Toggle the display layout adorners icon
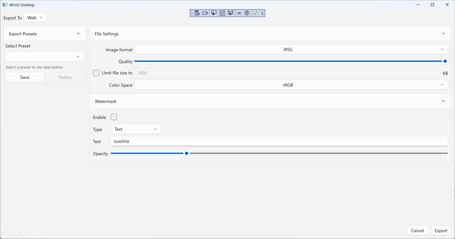This screenshot has height=239, width=455. [x=222, y=13]
